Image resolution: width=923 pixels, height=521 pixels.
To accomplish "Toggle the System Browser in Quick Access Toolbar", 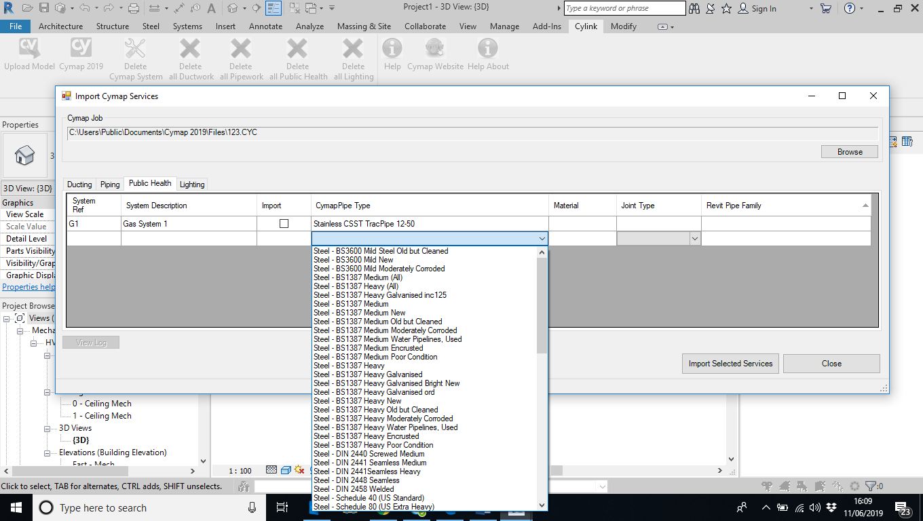I will coord(273,7).
